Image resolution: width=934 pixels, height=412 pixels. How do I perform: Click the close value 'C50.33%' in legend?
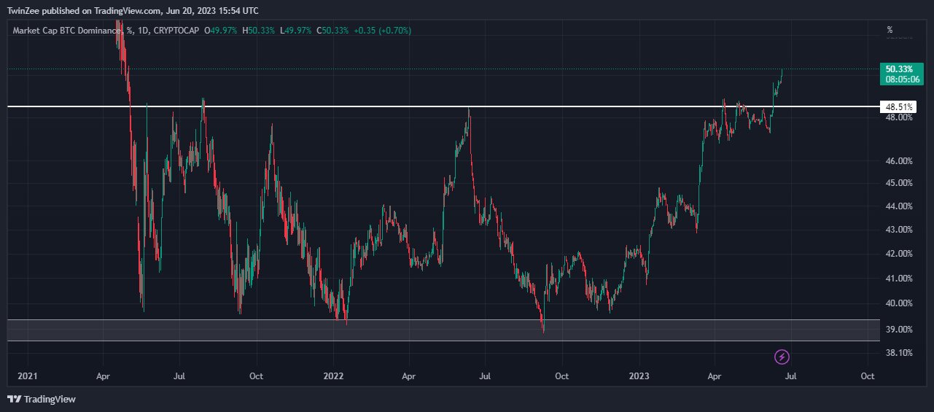[x=332, y=31]
